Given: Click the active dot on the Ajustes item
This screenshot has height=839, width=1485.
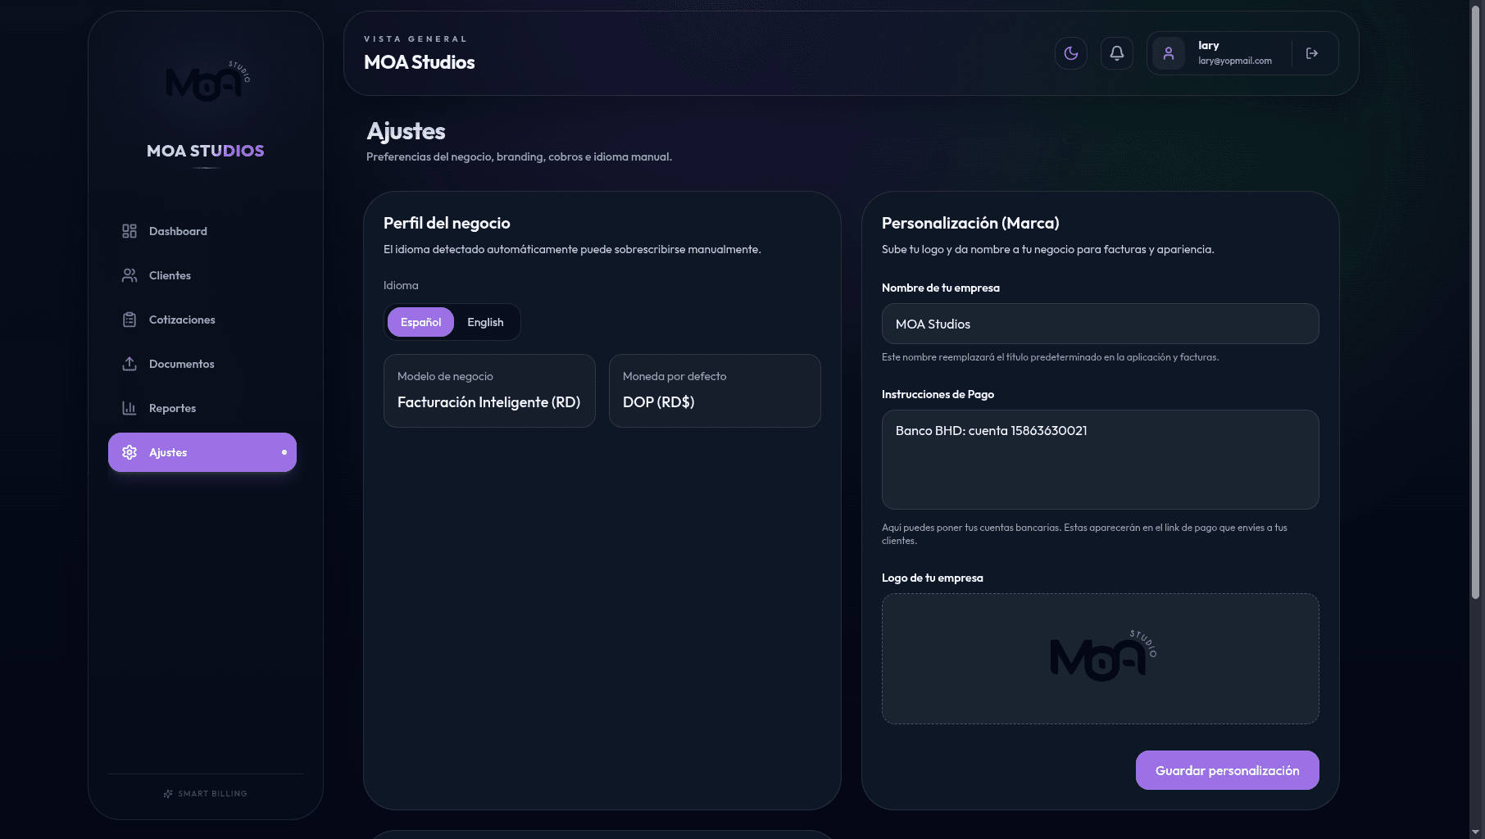Looking at the screenshot, I should (x=284, y=452).
